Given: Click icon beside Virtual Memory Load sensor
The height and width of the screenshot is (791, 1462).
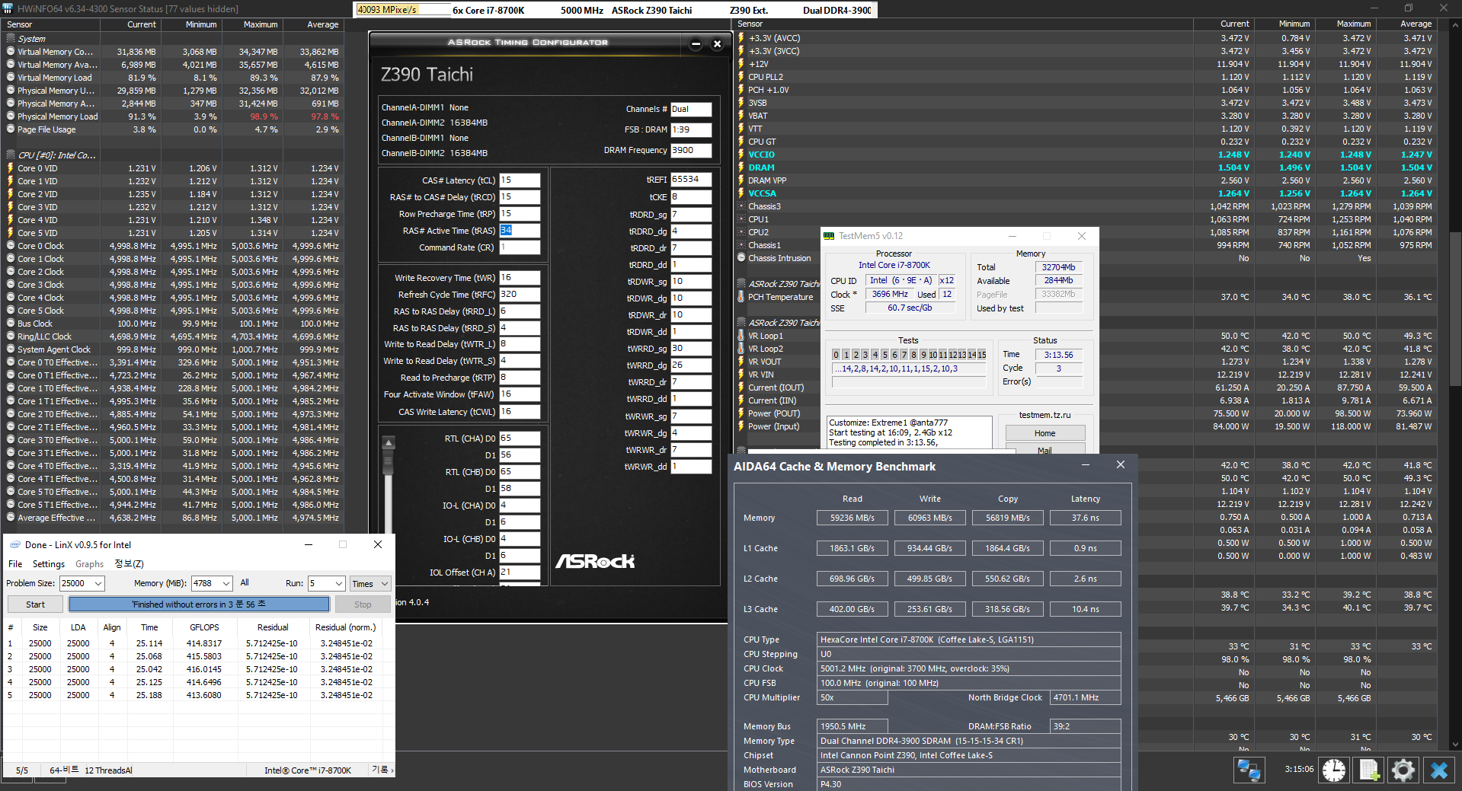Looking at the screenshot, I should point(11,77).
